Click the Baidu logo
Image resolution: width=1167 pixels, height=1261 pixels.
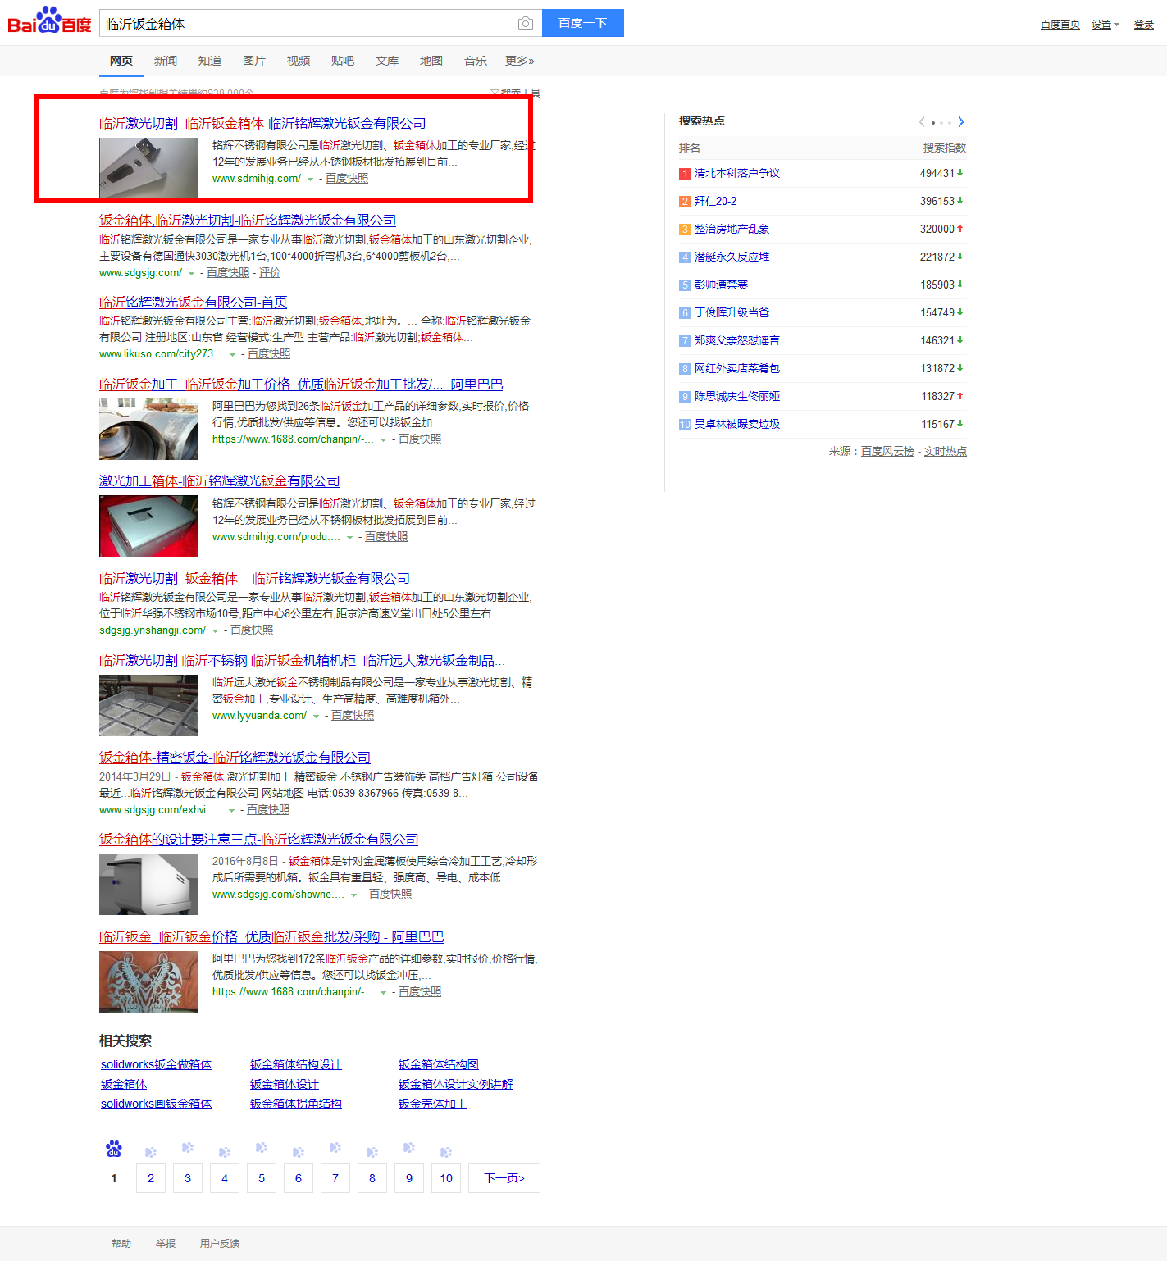pos(49,21)
